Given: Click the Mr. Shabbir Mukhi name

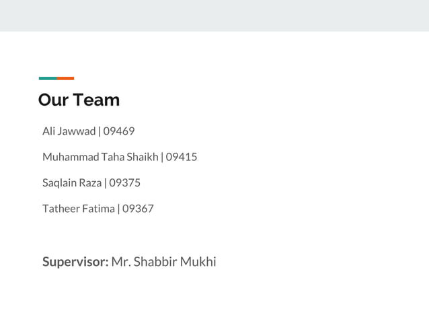Looking at the screenshot, I should [x=163, y=261].
